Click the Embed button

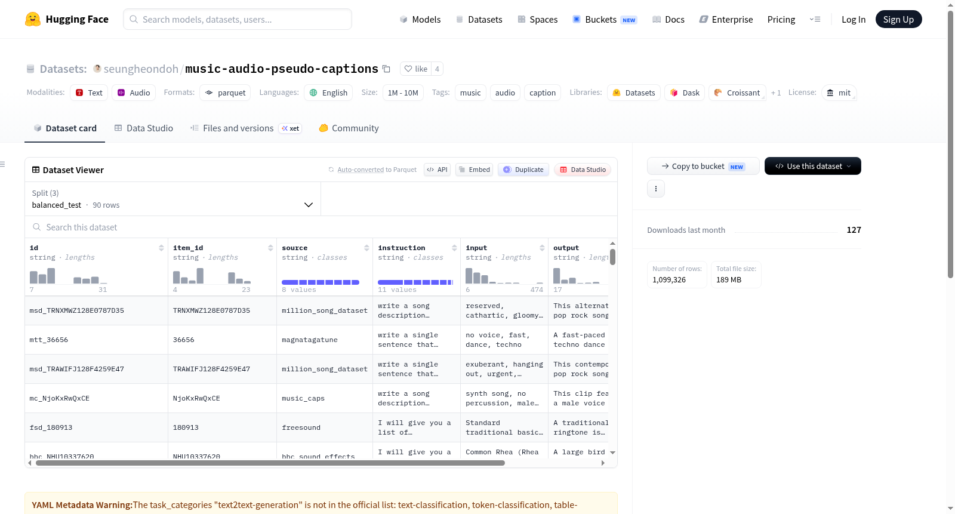tap(474, 170)
